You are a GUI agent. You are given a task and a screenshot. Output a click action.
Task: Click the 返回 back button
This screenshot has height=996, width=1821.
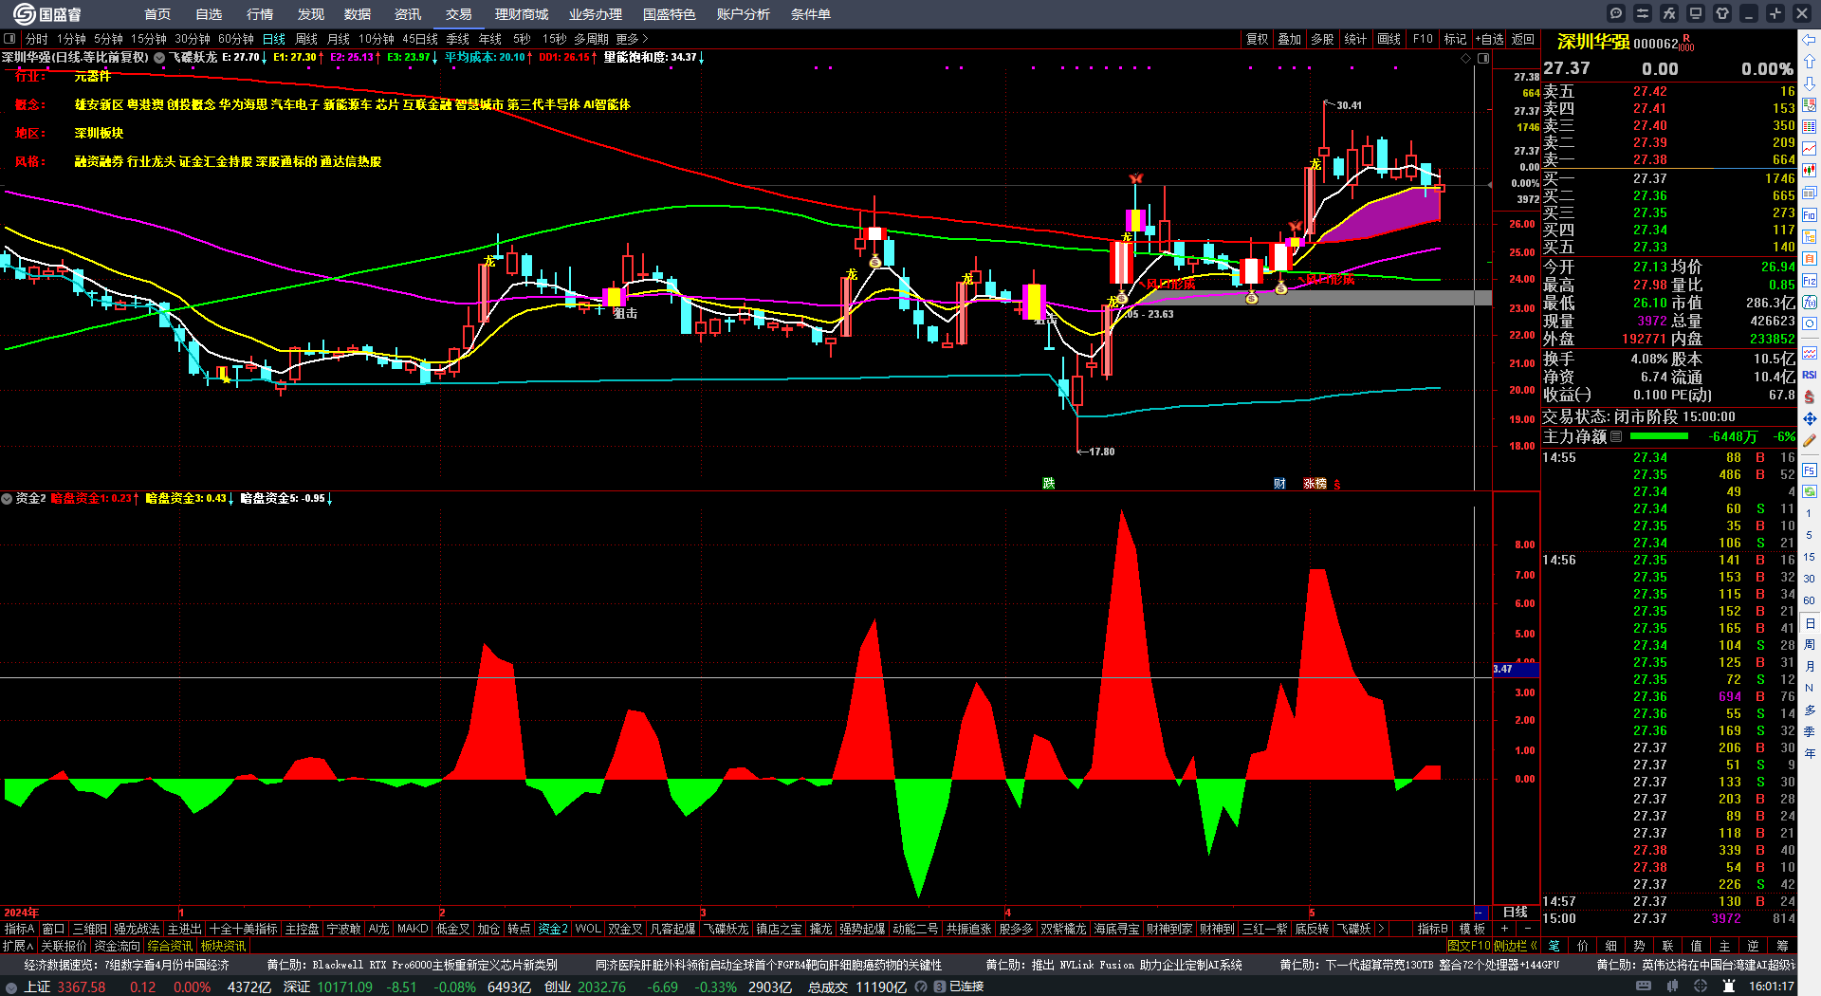[1523, 39]
